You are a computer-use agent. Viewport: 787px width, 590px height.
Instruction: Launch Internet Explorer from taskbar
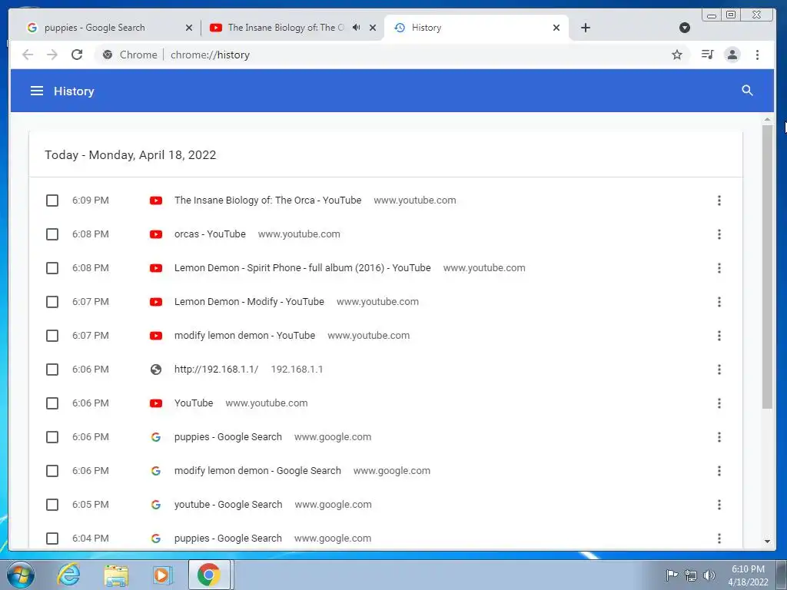click(68, 575)
